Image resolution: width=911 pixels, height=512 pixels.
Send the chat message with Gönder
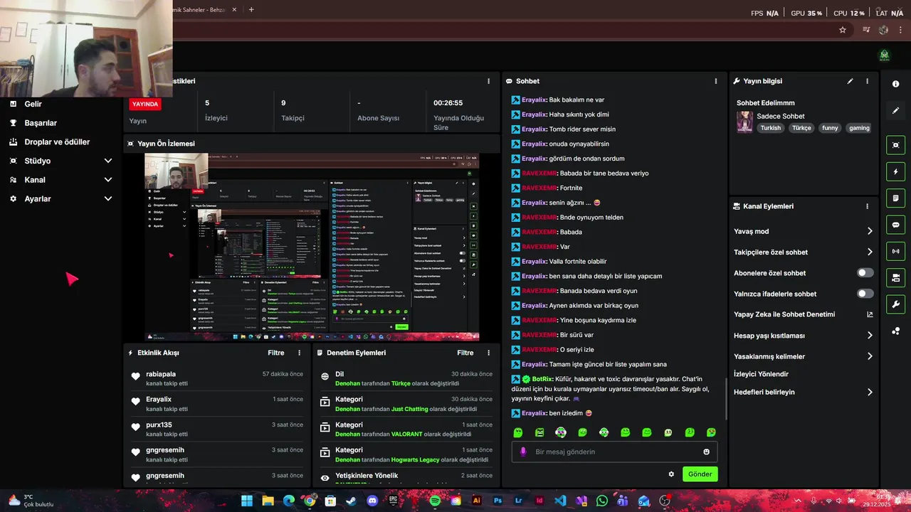click(700, 474)
